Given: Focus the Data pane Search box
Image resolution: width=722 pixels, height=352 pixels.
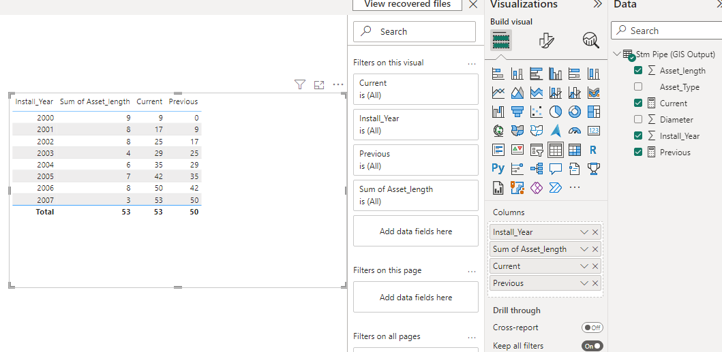Looking at the screenshot, I should point(666,31).
